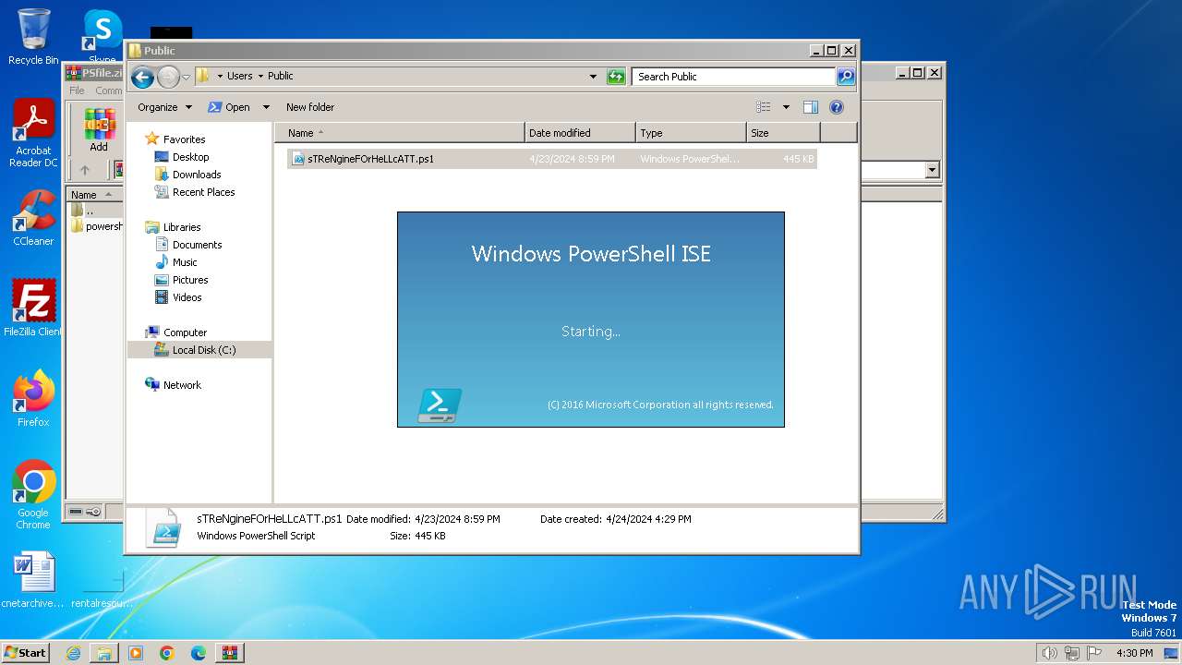This screenshot has height=665, width=1182.
Task: Open Pictures library
Action: click(190, 280)
